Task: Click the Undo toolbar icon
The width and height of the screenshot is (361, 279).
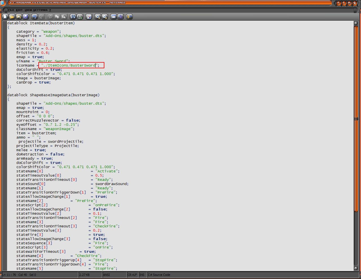Action: click(34, 17)
